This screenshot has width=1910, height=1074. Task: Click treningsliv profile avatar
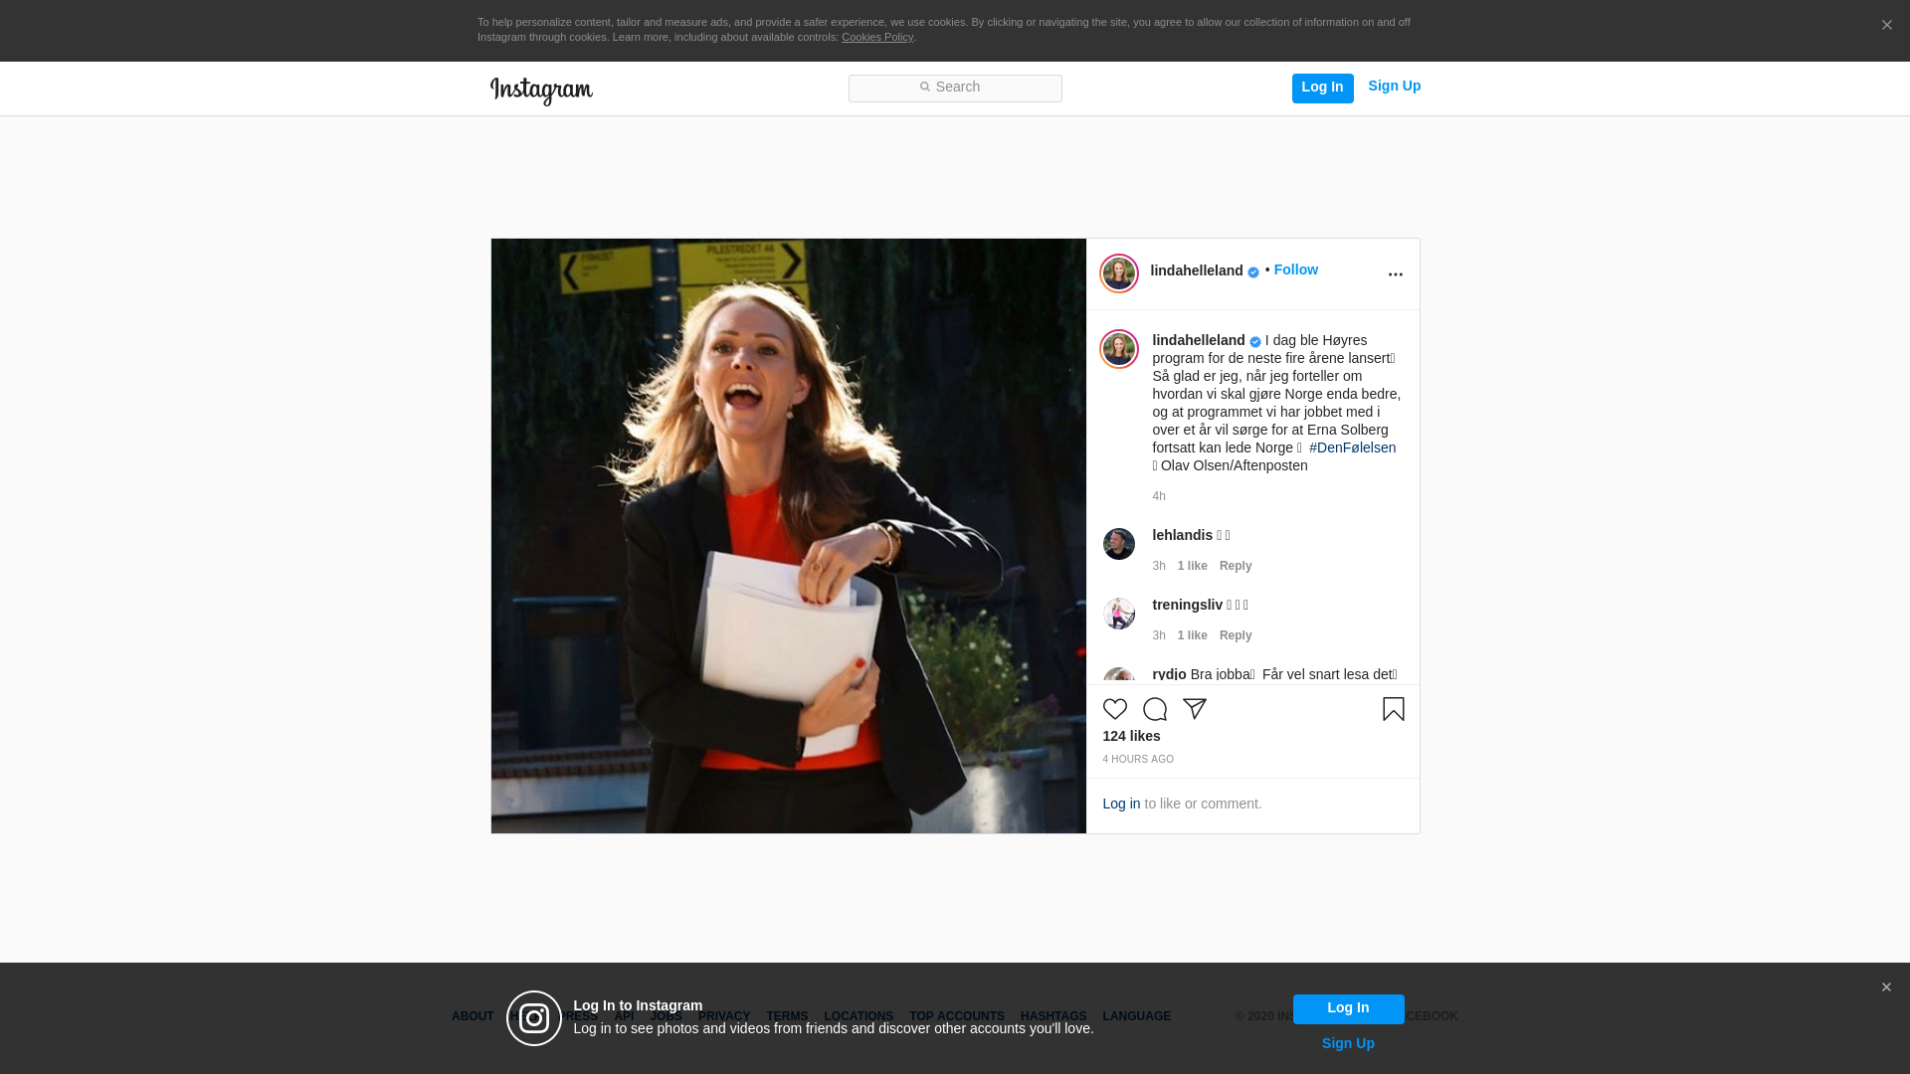pos(1119,614)
